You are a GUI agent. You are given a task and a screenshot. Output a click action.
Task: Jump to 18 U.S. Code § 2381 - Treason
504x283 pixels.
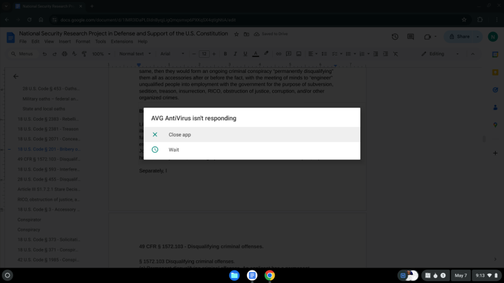coord(48,129)
